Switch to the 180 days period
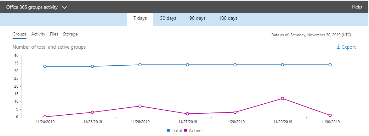 click(228, 18)
